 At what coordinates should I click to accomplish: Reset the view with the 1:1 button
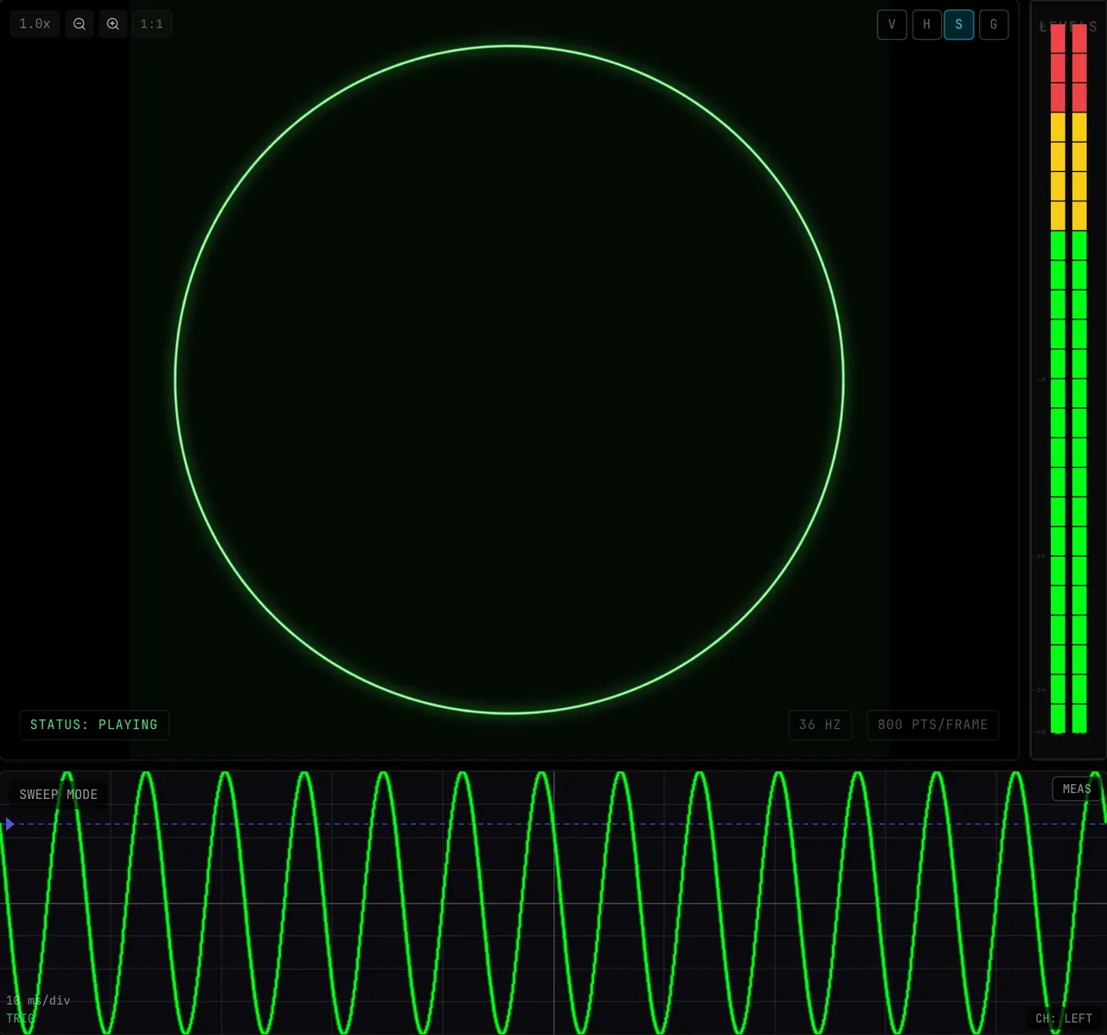[x=152, y=24]
